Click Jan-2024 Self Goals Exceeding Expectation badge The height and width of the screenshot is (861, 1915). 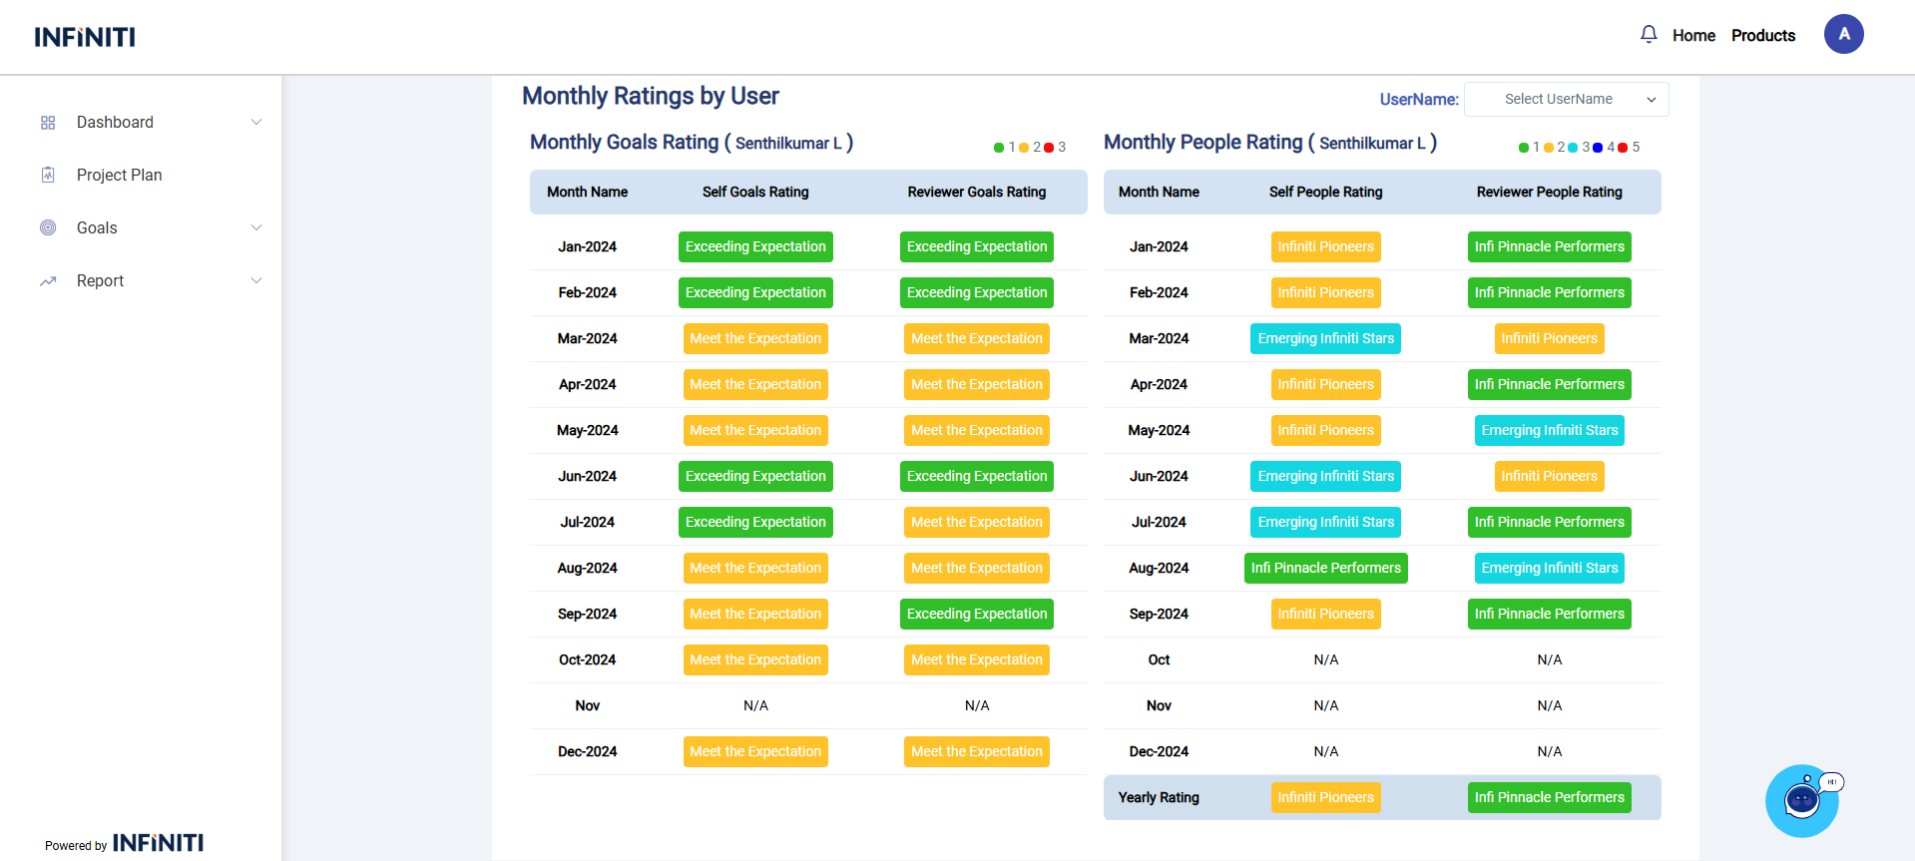tap(755, 247)
